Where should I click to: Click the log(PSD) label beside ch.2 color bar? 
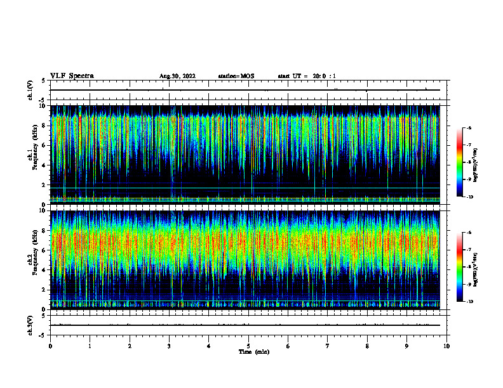475,270
